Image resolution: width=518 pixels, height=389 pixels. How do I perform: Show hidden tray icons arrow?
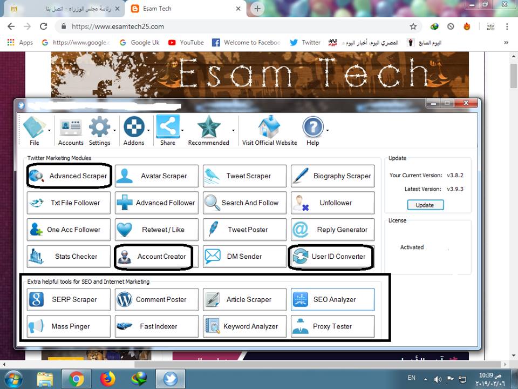[x=426, y=379]
